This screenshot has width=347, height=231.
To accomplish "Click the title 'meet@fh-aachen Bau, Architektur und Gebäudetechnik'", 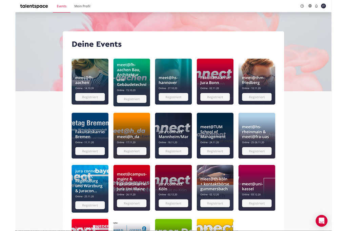I will 132,75.
